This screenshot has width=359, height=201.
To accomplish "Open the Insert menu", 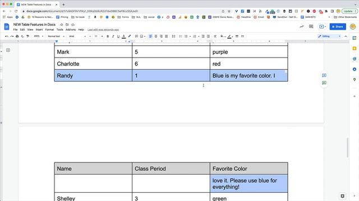I will [x=39, y=30].
